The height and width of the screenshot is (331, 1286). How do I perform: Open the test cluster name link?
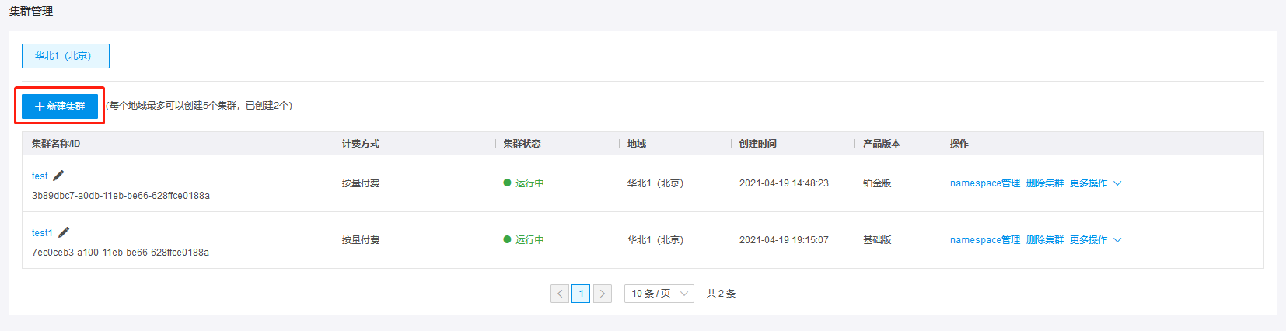tap(40, 176)
